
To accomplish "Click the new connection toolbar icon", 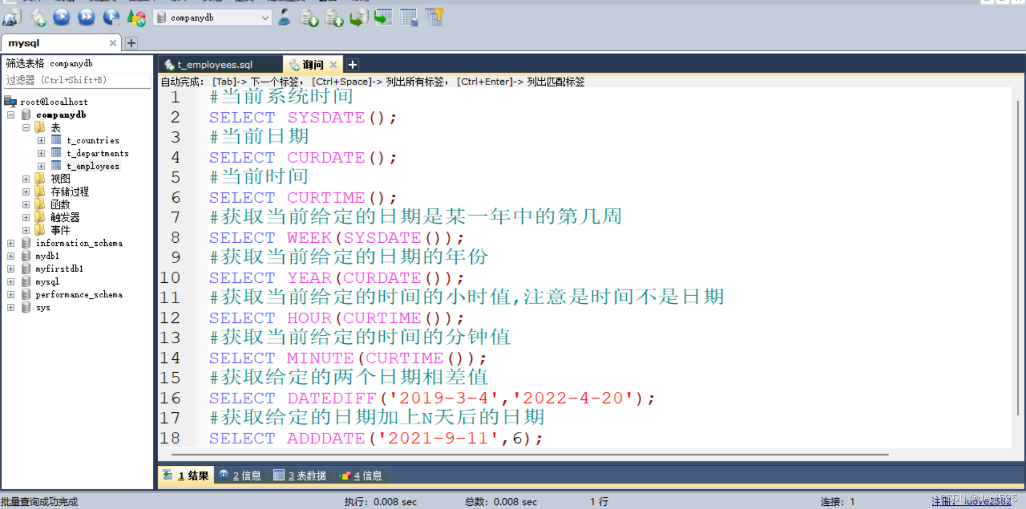I will 12,18.
